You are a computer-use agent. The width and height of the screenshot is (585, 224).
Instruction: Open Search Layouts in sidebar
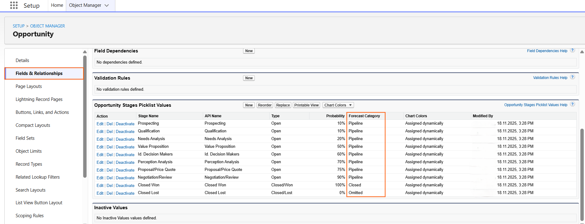tap(31, 190)
